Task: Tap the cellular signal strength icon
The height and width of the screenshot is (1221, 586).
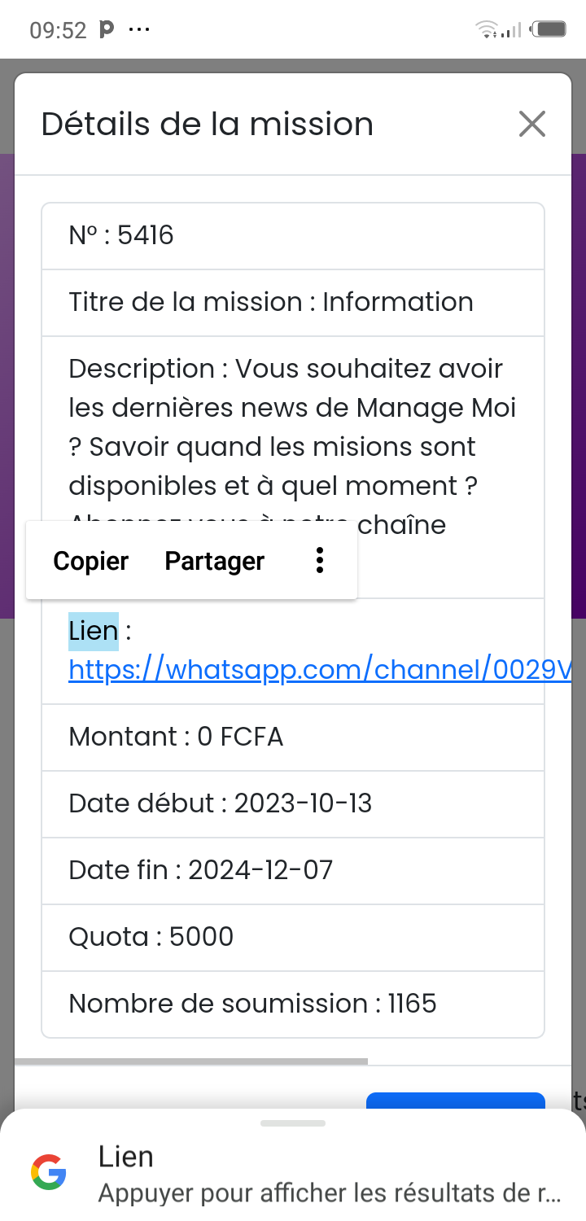Action: [511, 31]
